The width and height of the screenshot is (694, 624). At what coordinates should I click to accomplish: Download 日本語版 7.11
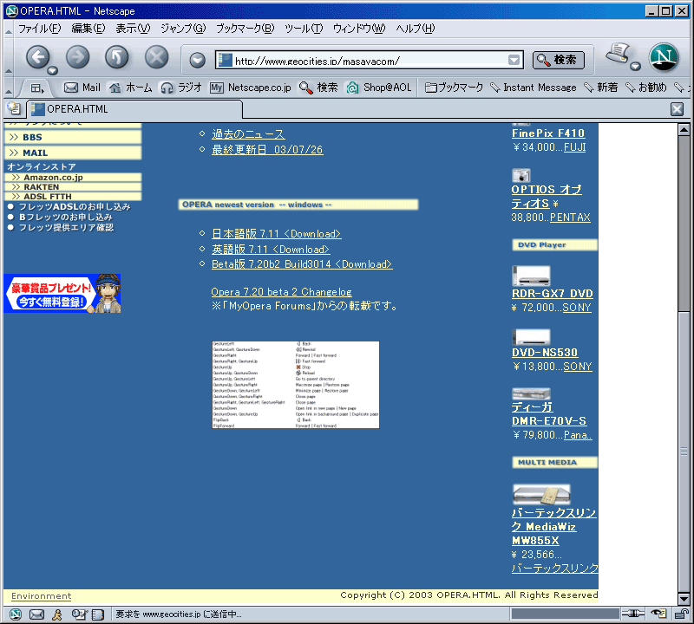point(276,233)
